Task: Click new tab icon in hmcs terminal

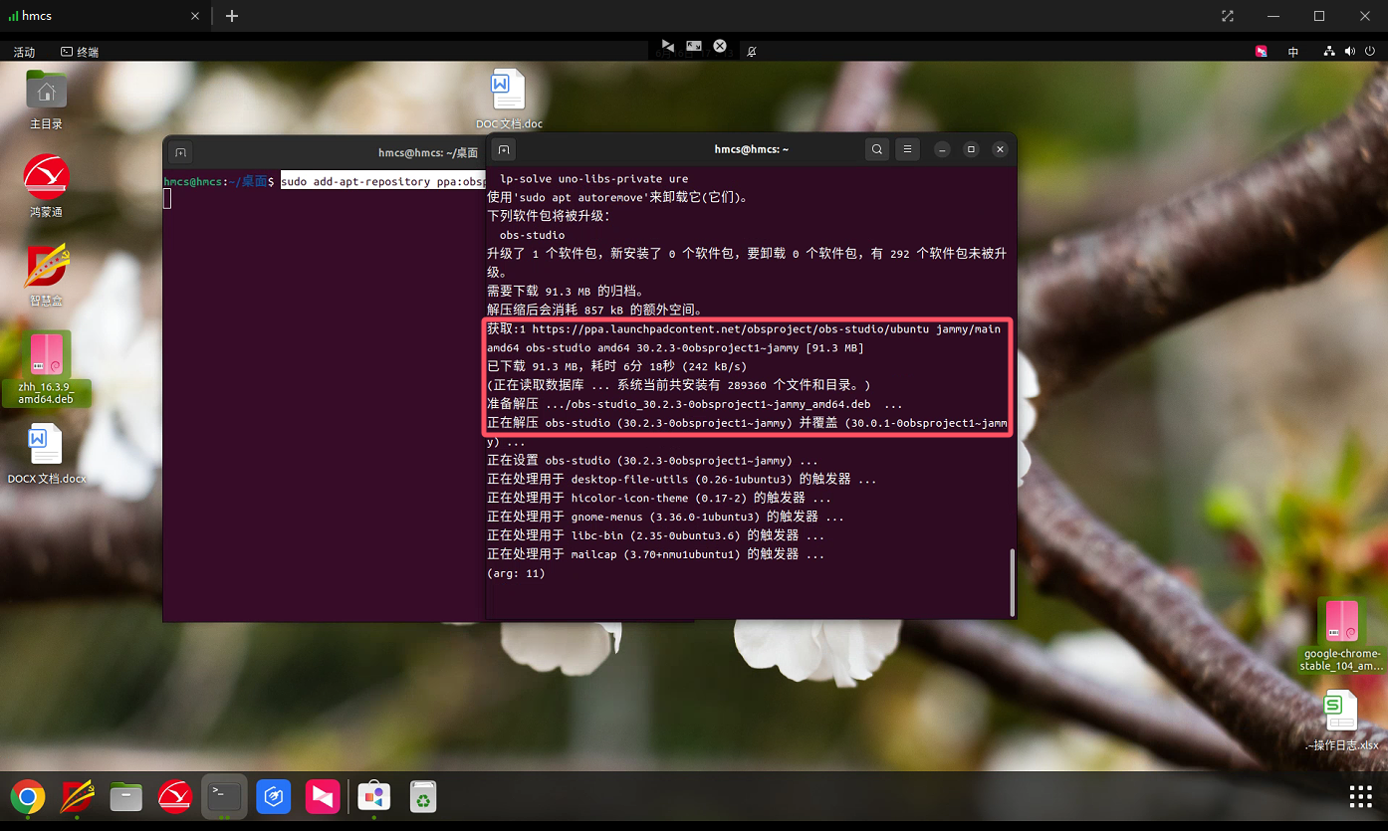Action: (x=504, y=149)
